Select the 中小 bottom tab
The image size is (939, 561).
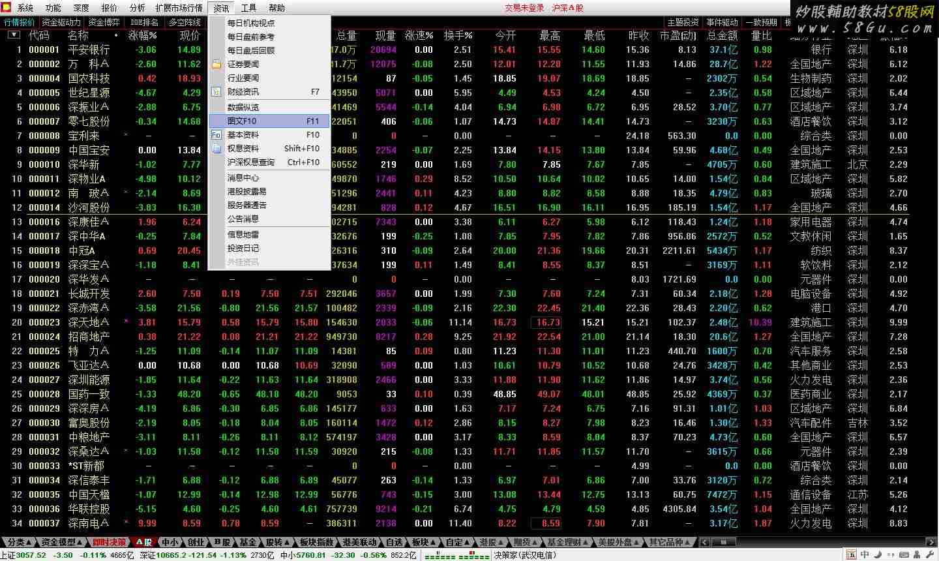pos(170,542)
